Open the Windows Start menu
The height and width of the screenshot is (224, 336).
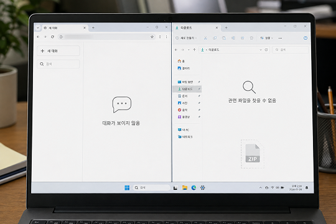(x=127, y=188)
